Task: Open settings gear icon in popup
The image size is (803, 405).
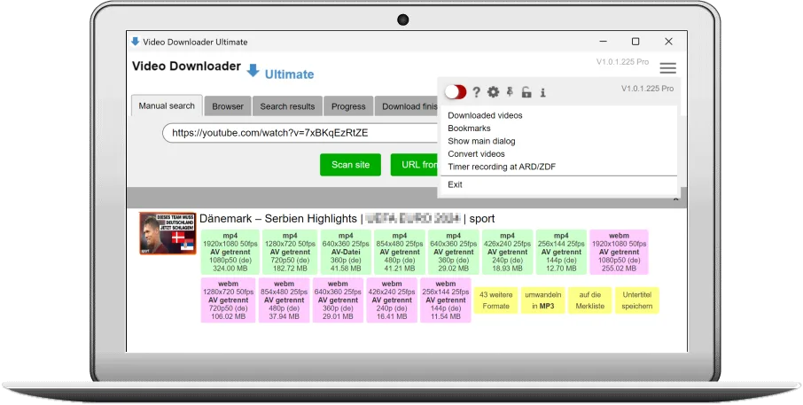Action: coord(493,92)
